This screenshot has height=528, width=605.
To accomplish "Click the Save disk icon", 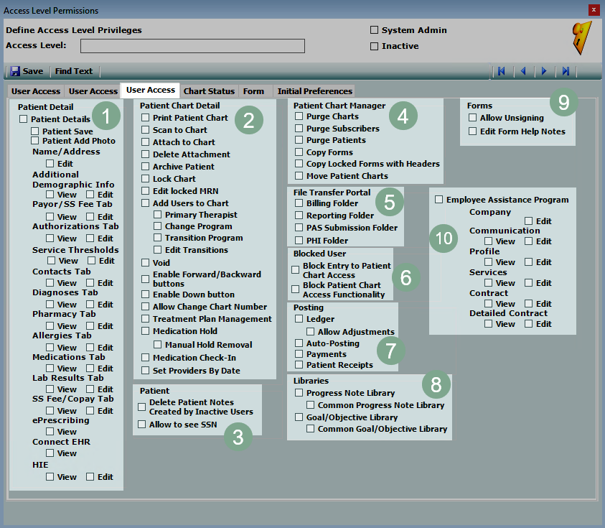I will click(x=15, y=71).
